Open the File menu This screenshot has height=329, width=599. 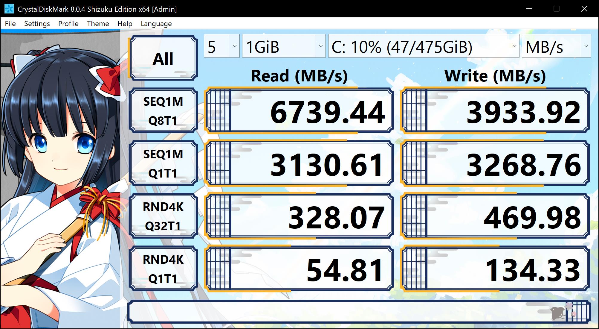point(10,24)
